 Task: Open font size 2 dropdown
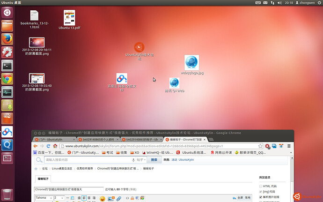[59, 198]
